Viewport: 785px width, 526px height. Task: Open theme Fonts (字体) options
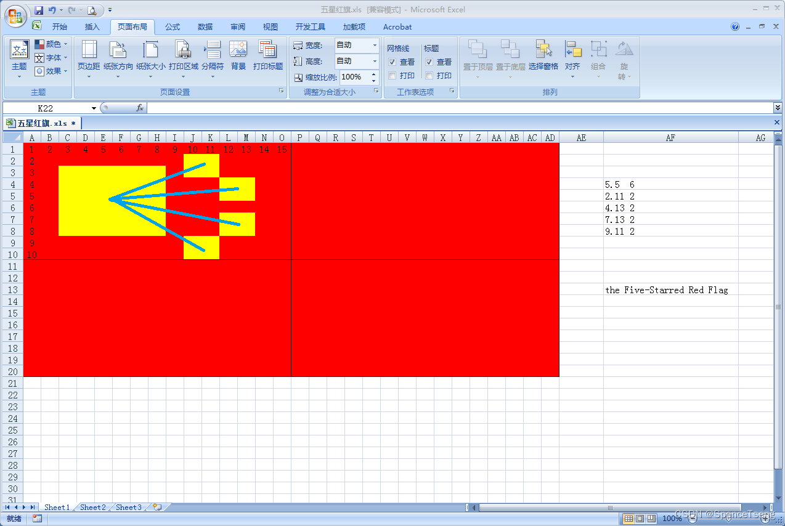pos(51,57)
